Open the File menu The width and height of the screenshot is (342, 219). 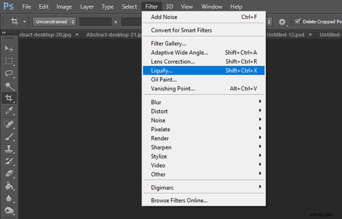click(x=26, y=7)
